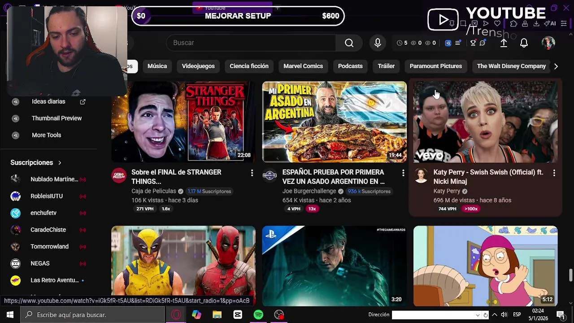Open the Easy setup sliders icon

pos(564,23)
